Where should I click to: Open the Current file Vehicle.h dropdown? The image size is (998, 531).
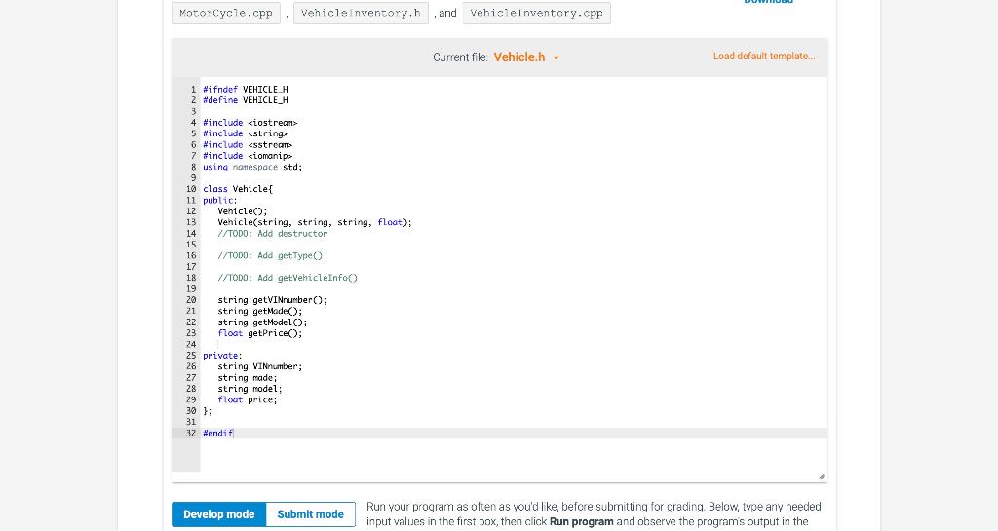point(526,57)
